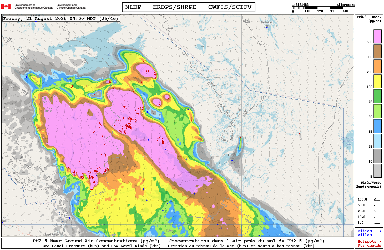
Task: Click the Friday 21 August 2026 timestamp
Action: [x=60, y=18]
